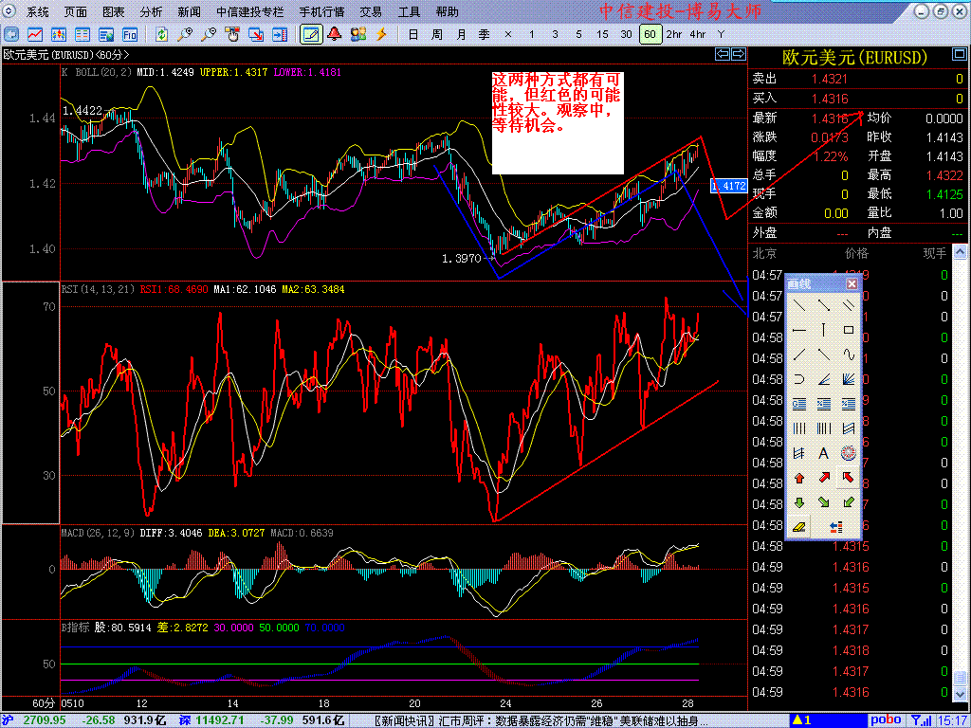This screenshot has height=728, width=971.
Task: Select the red up arrow marker
Action: click(799, 478)
